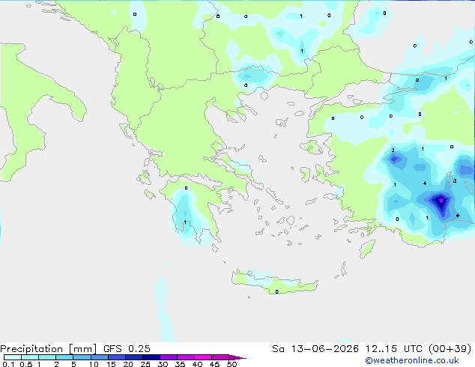This screenshot has width=475, height=367.
Task: Click the '0.5' legend scale label
Action: [26, 364]
